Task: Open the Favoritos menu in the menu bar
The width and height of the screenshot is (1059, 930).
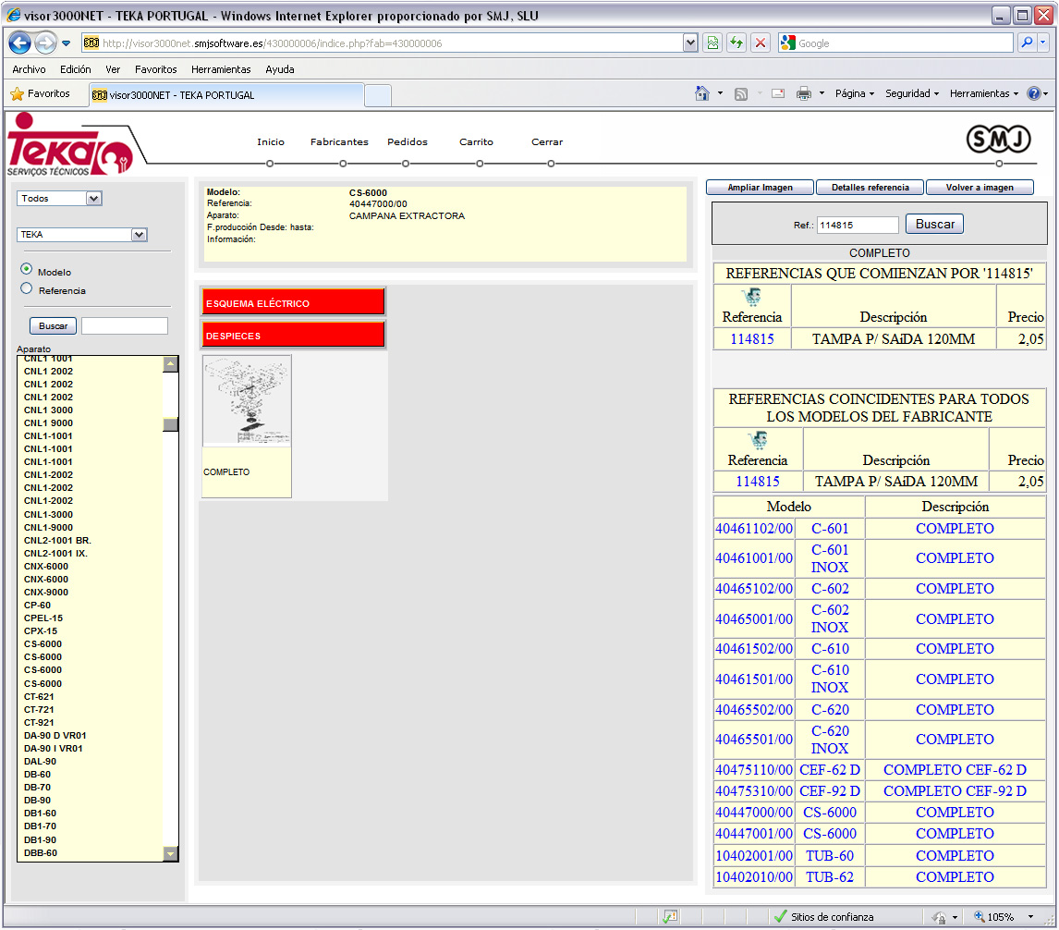Action: click(x=155, y=69)
